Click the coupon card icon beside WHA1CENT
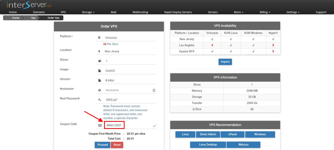The image size is (334, 150). point(100,125)
